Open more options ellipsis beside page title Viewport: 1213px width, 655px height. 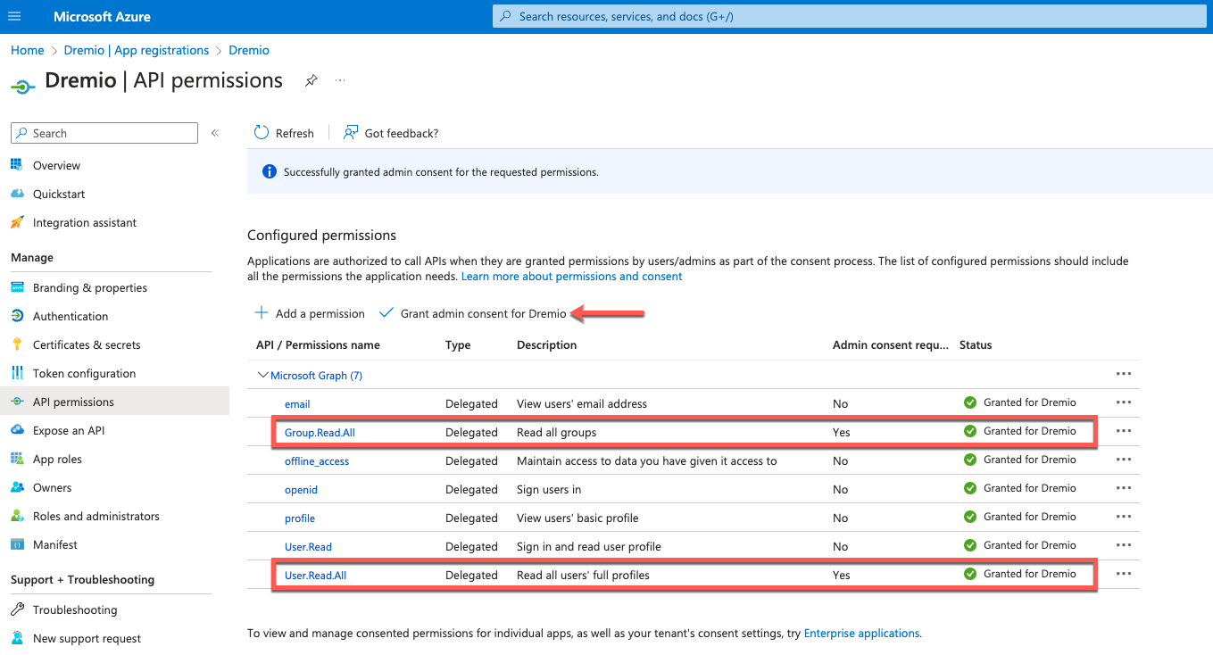340,80
